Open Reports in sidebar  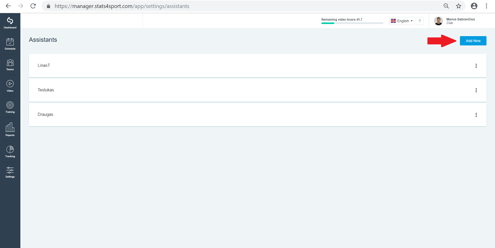point(10,130)
